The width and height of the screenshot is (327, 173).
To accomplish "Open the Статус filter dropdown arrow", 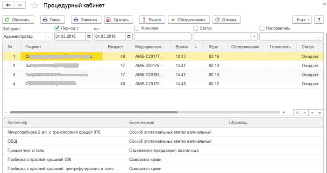I will 254,36.
